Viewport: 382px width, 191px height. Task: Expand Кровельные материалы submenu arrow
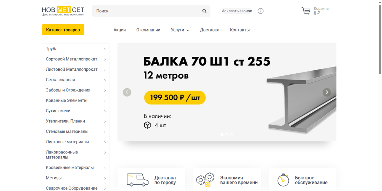tap(105, 168)
